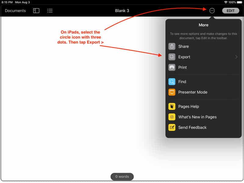This screenshot has width=244, height=183.
Task: Click the blue Find magnifier icon
Action: point(172,82)
